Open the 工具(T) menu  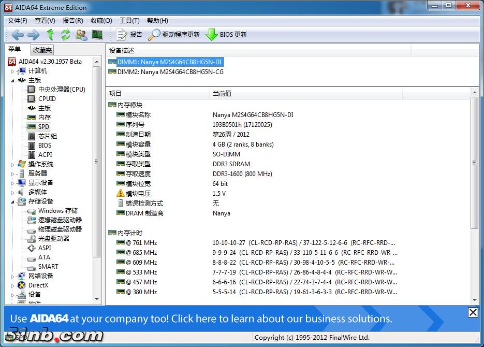[129, 21]
